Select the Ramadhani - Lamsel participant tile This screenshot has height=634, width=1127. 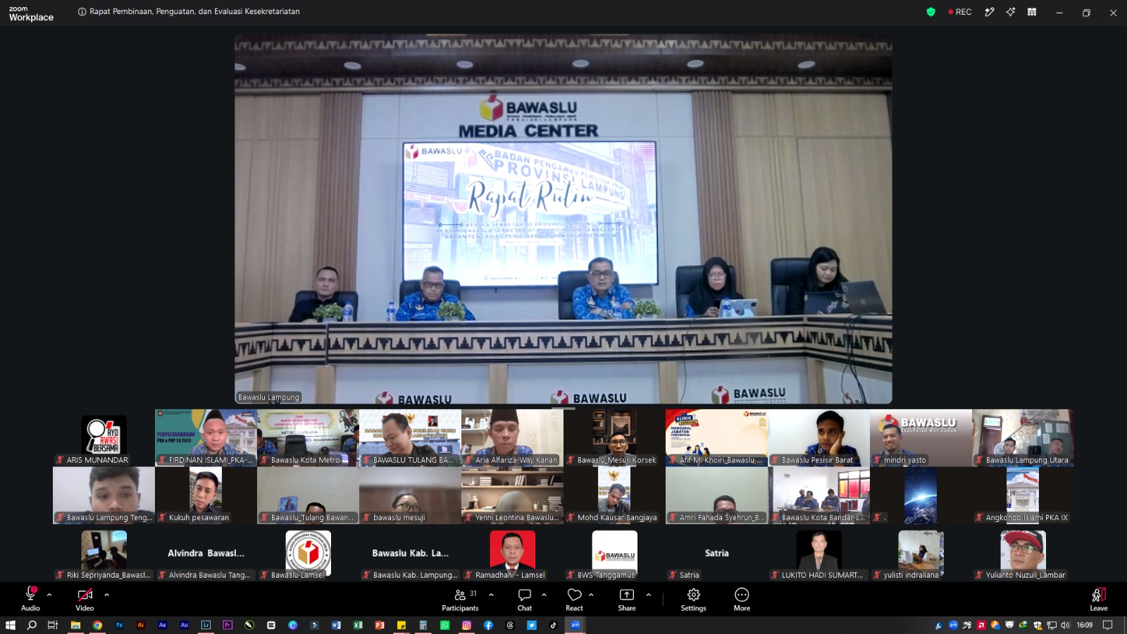[512, 553]
